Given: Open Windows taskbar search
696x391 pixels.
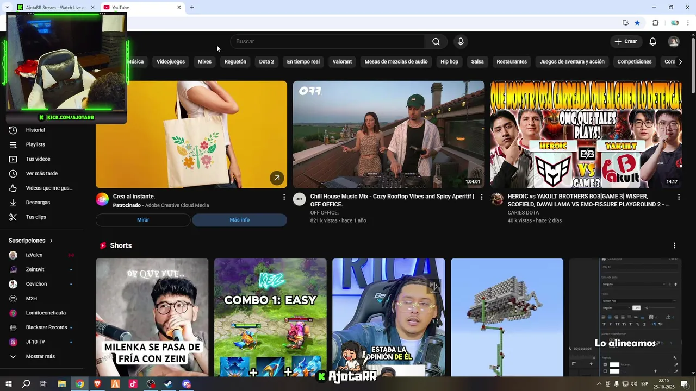Looking at the screenshot, I should tap(26, 384).
